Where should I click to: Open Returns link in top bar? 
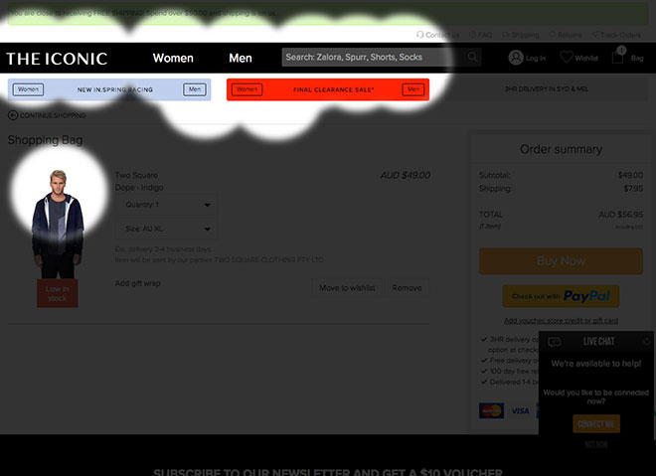565,35
